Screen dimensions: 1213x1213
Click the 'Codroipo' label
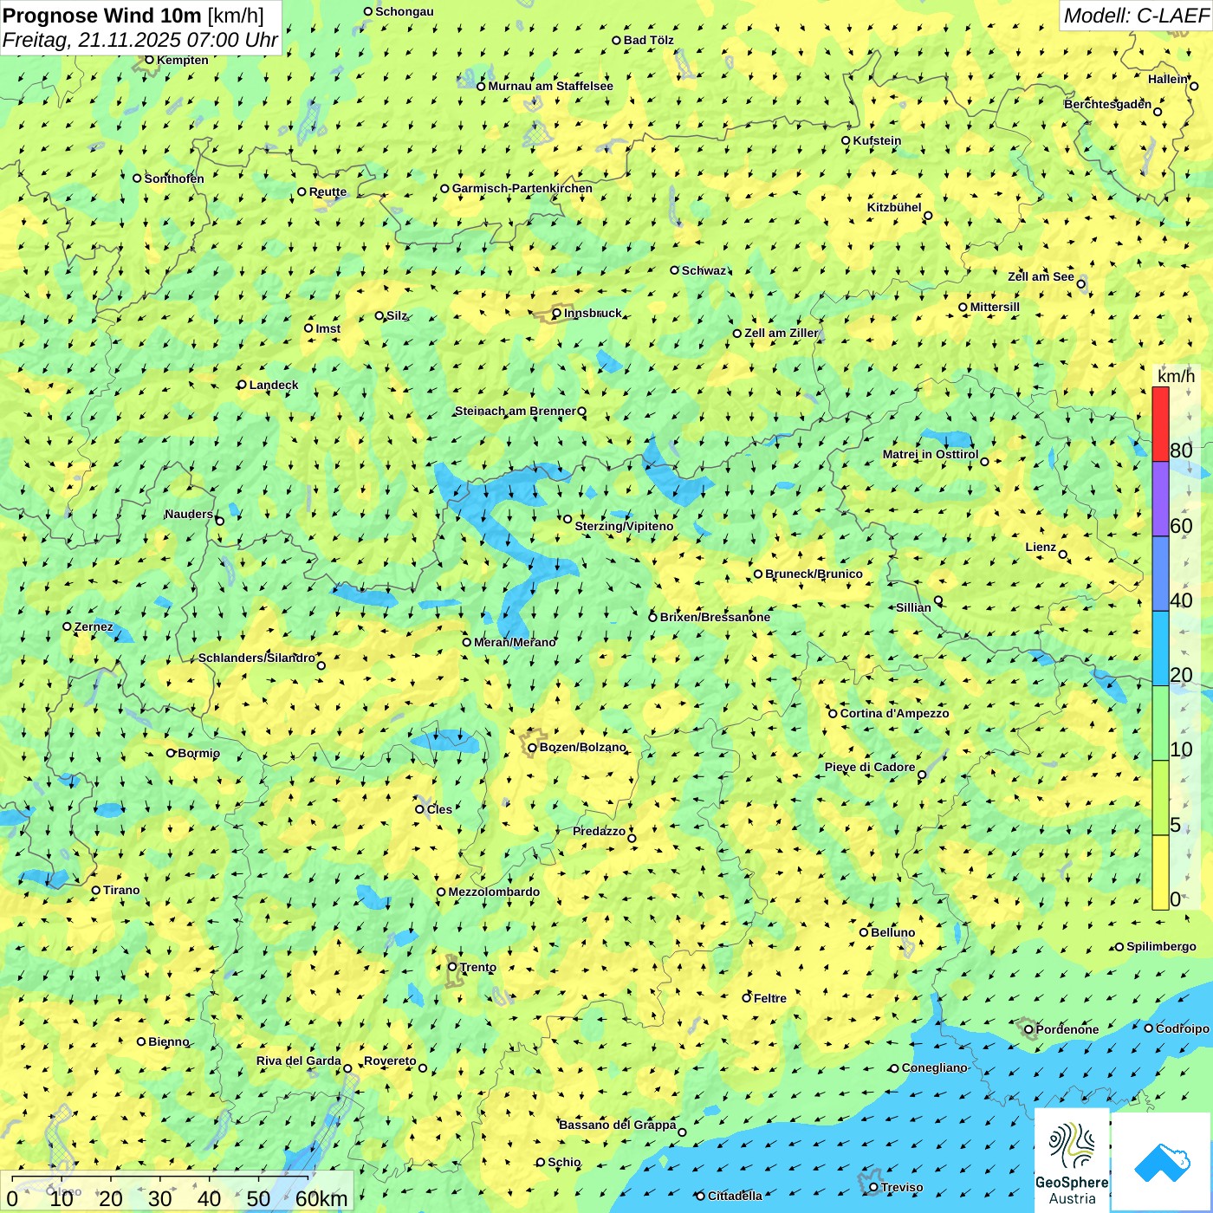(x=1182, y=1028)
